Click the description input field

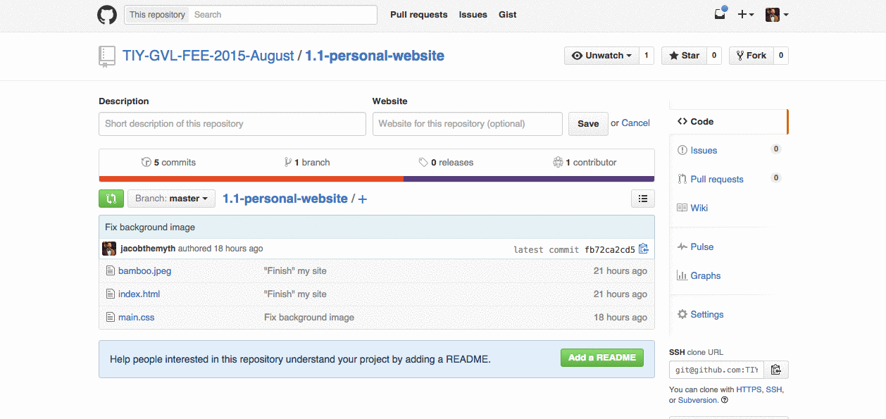pyautogui.click(x=232, y=124)
